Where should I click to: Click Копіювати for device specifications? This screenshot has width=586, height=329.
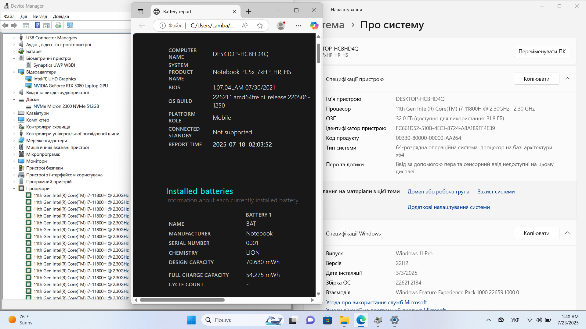[x=537, y=79]
